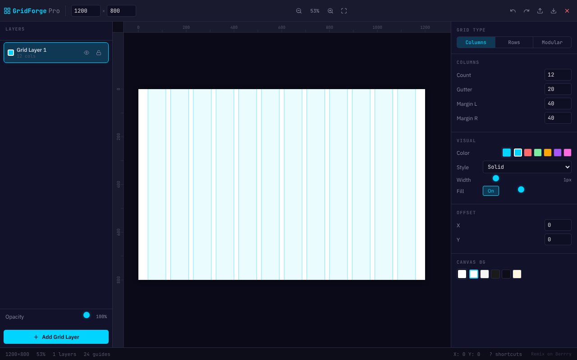
Task: Switch grid type to Rows
Action: [514, 42]
